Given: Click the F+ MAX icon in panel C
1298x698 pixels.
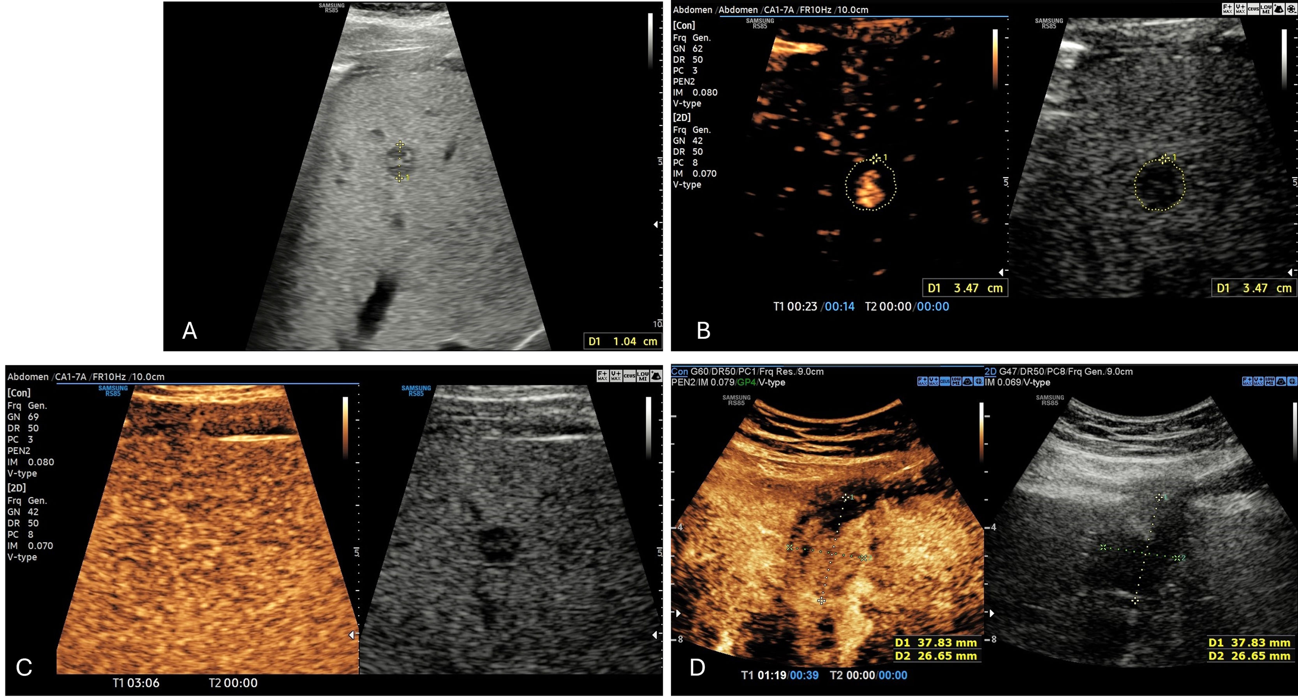Looking at the screenshot, I should coord(602,376).
